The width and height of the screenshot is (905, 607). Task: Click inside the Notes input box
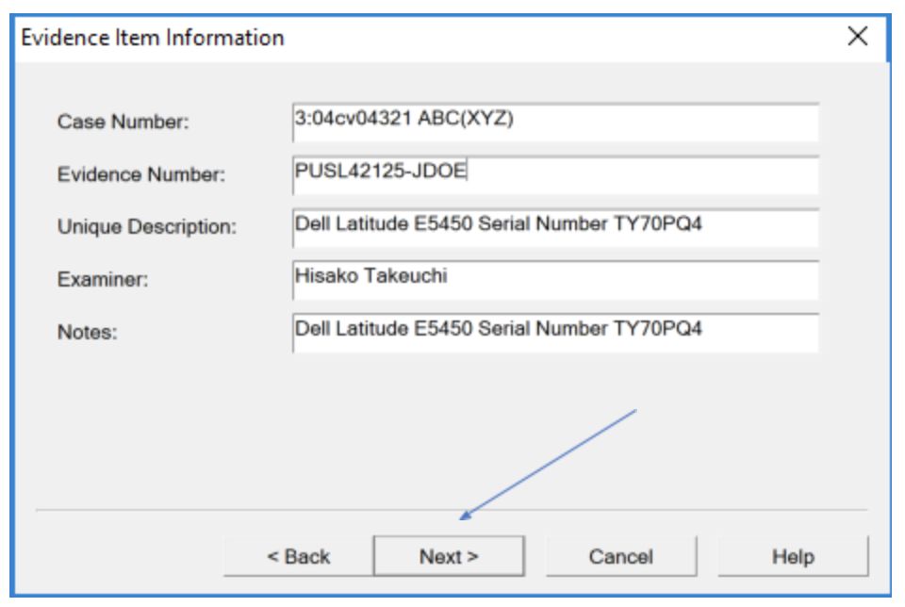tap(556, 333)
